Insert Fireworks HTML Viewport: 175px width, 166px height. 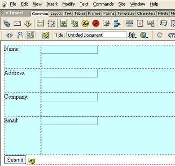[x=85, y=23]
